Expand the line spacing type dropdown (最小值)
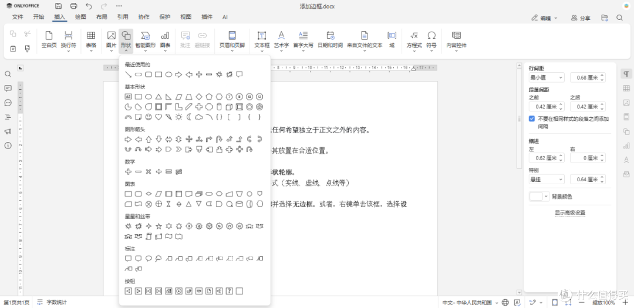The width and height of the screenshot is (634, 308). 547,77
